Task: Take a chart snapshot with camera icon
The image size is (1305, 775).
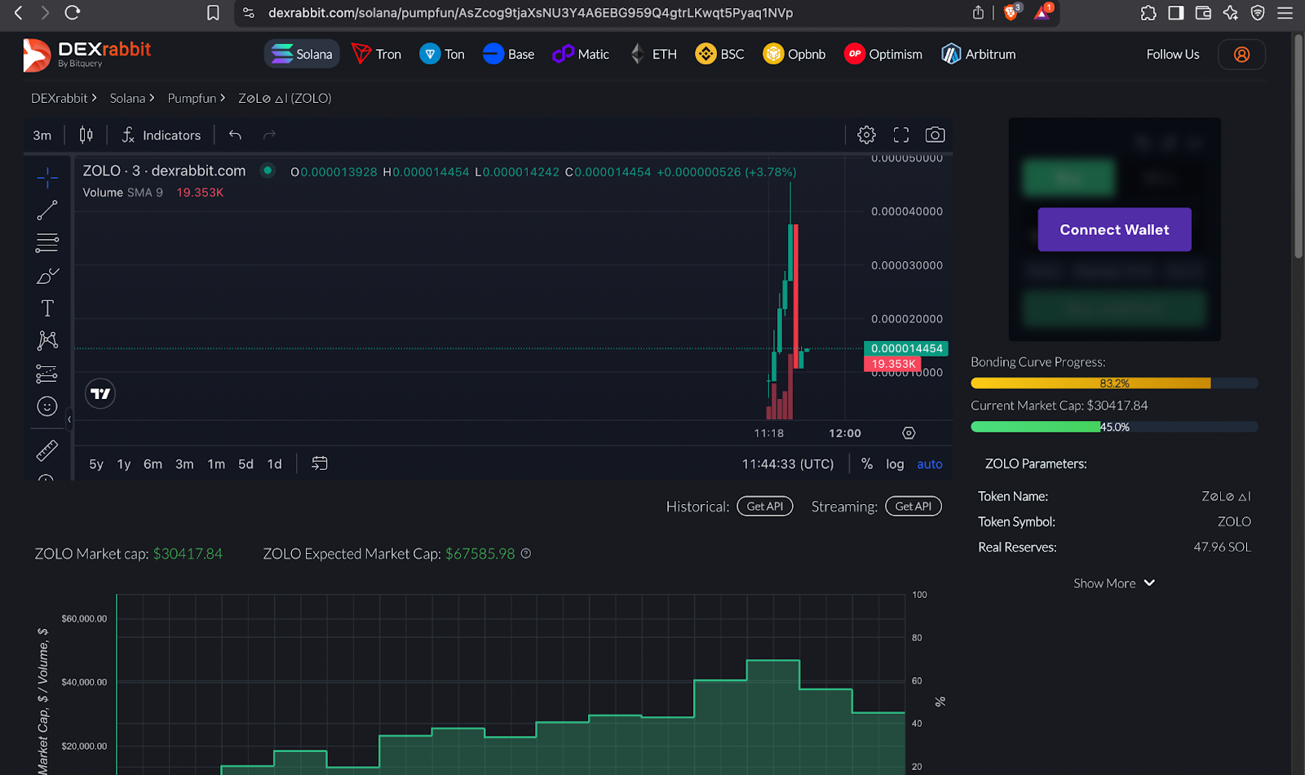Action: [936, 135]
